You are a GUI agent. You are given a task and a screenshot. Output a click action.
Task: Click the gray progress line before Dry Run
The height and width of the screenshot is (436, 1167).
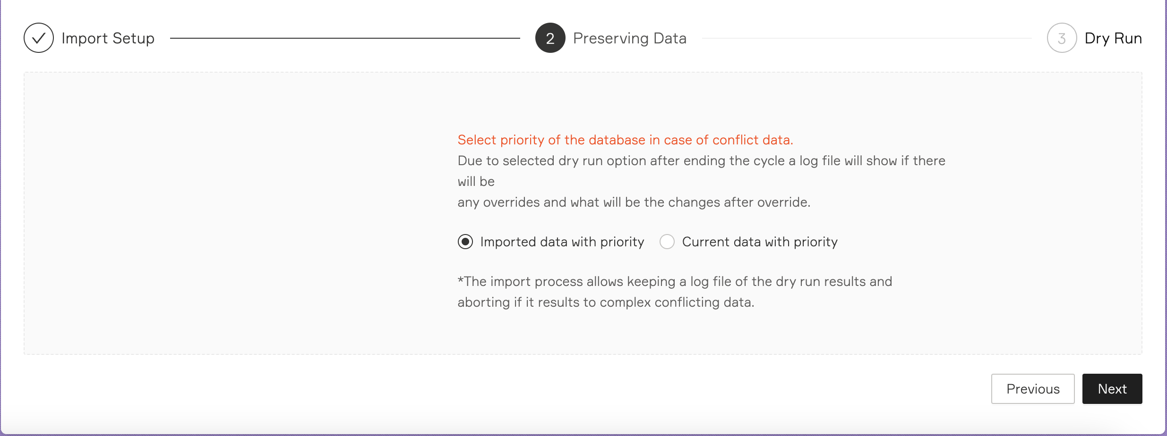coord(867,38)
